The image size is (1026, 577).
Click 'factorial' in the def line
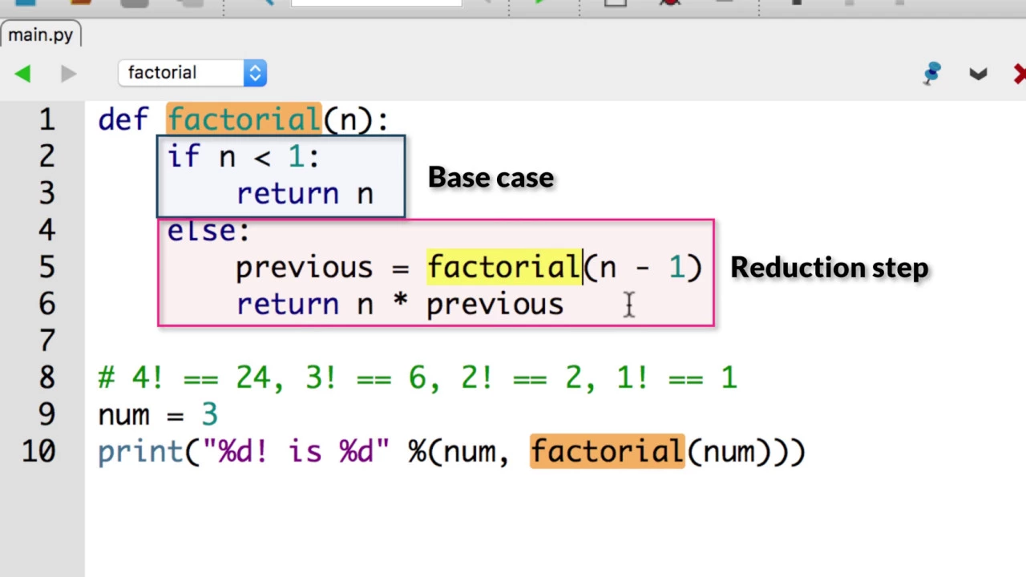coord(244,120)
